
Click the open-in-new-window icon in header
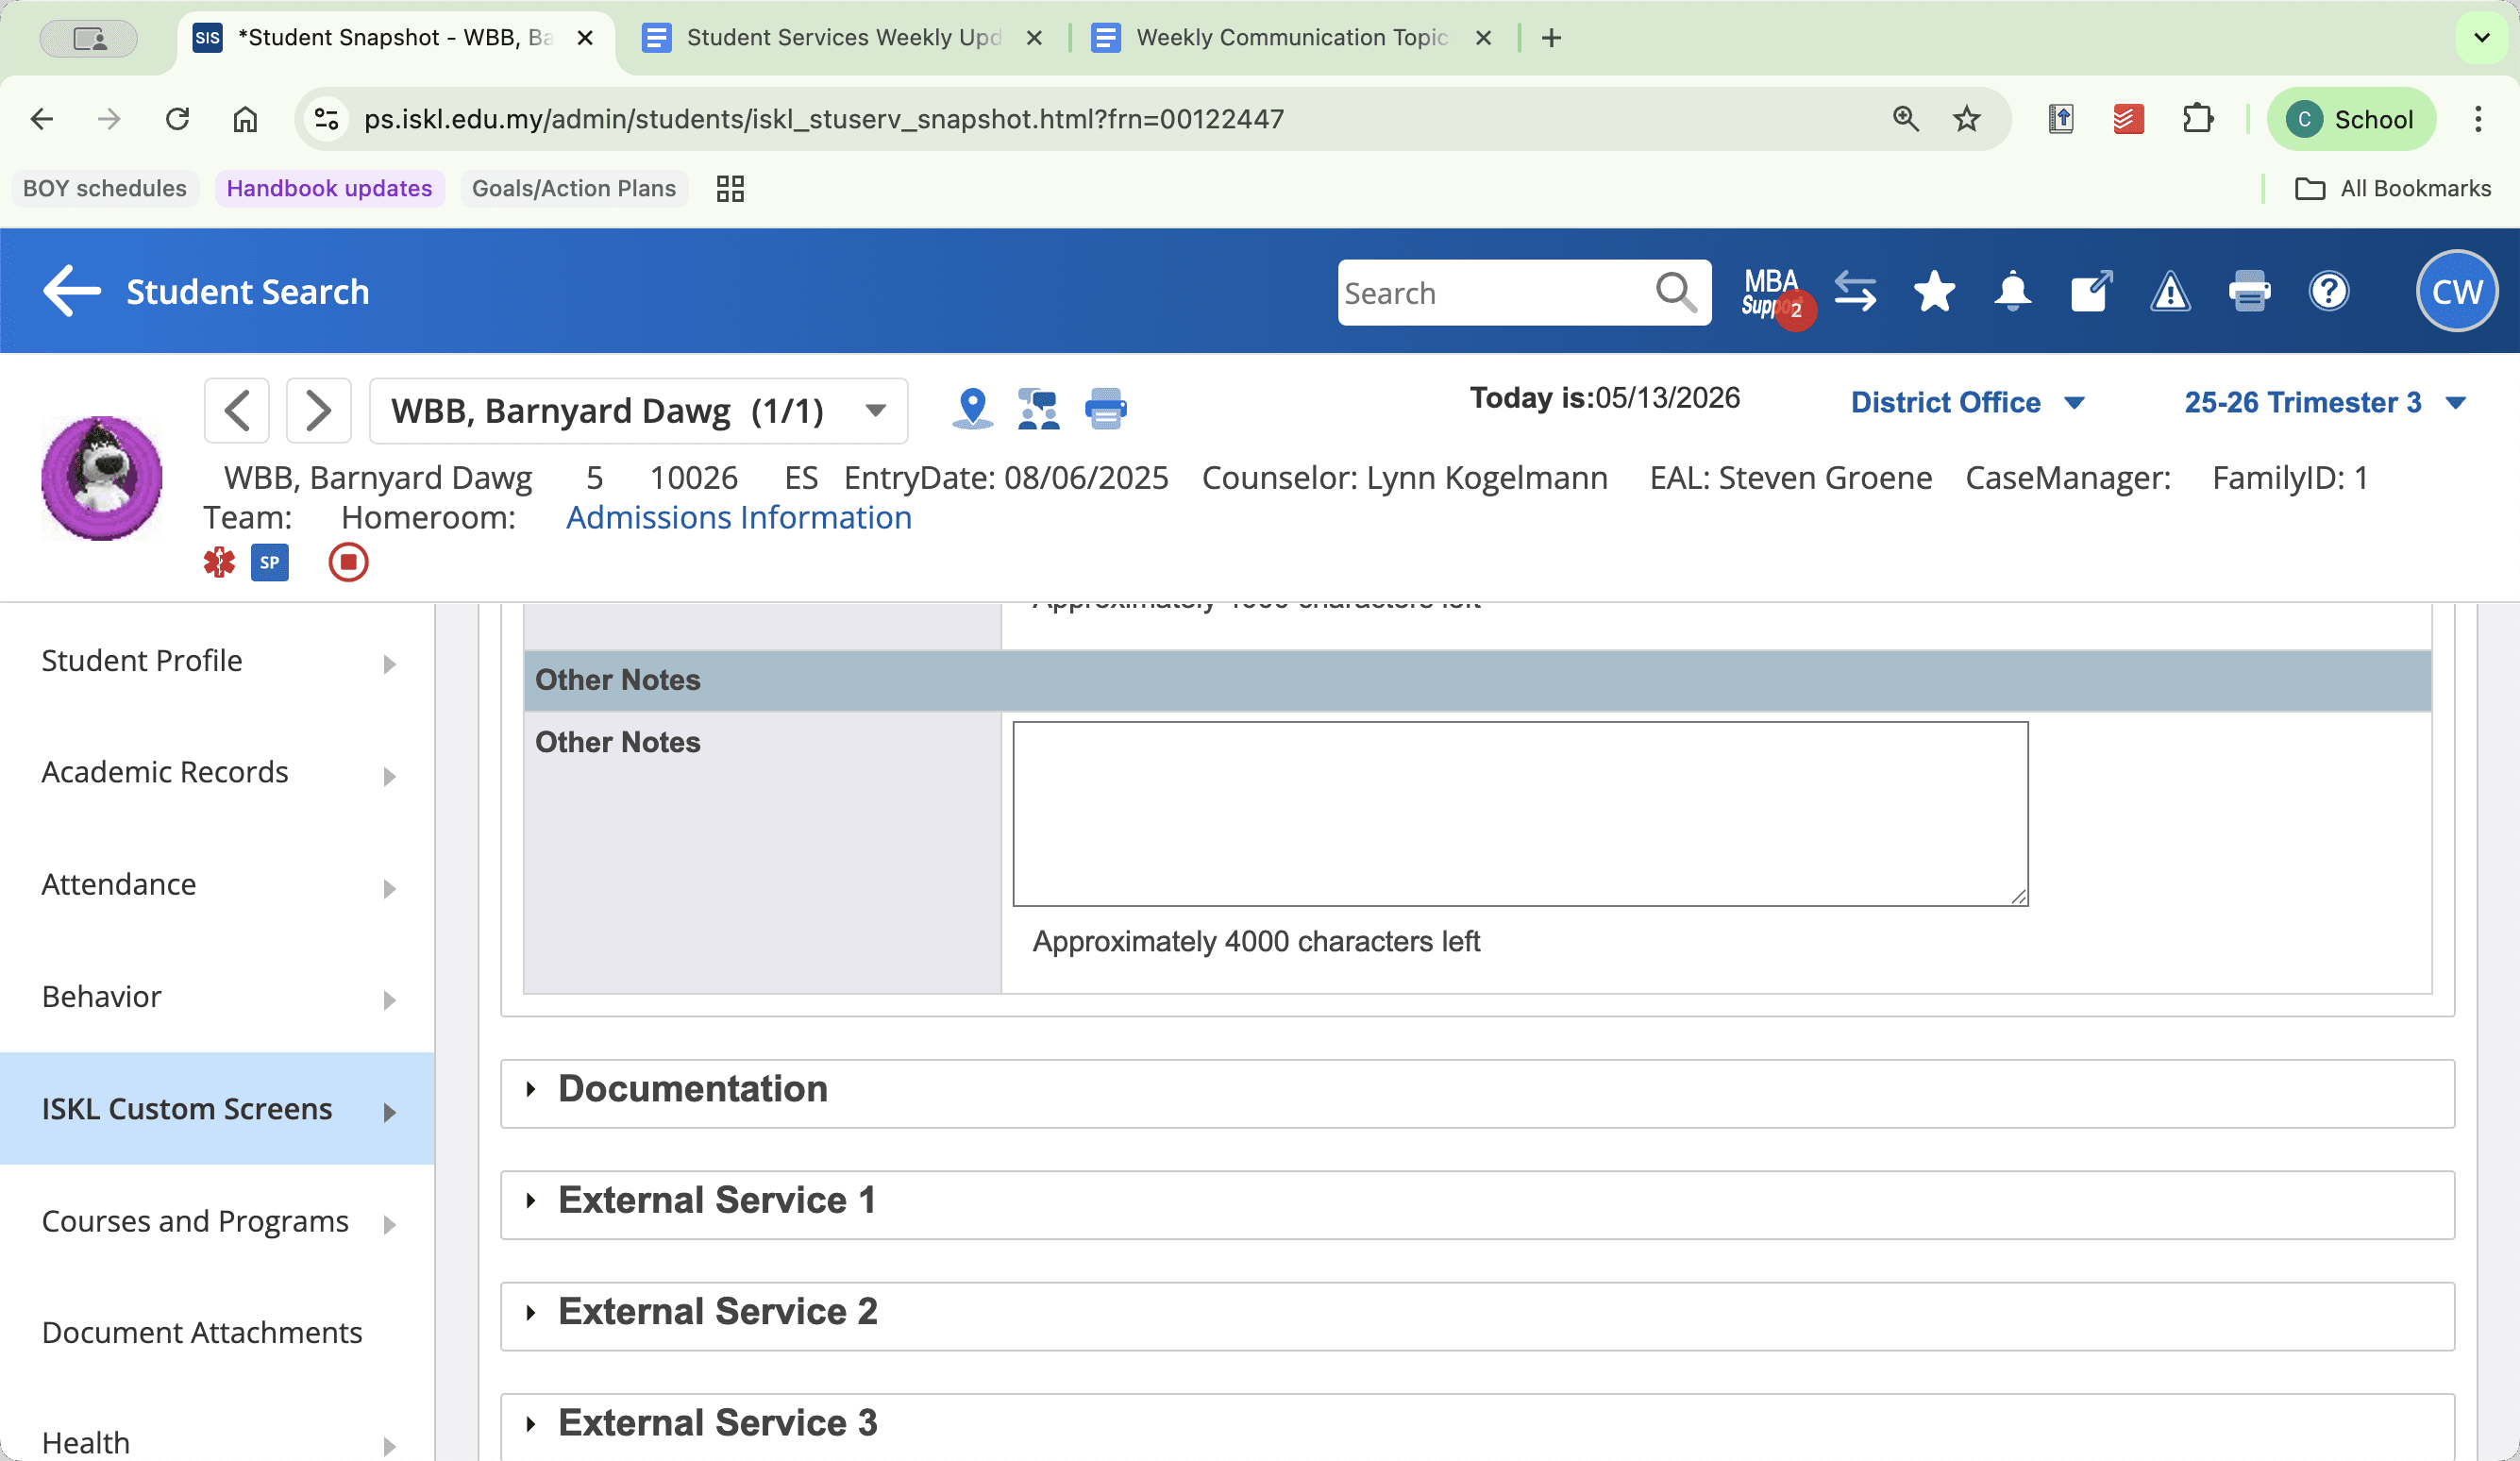point(2091,292)
